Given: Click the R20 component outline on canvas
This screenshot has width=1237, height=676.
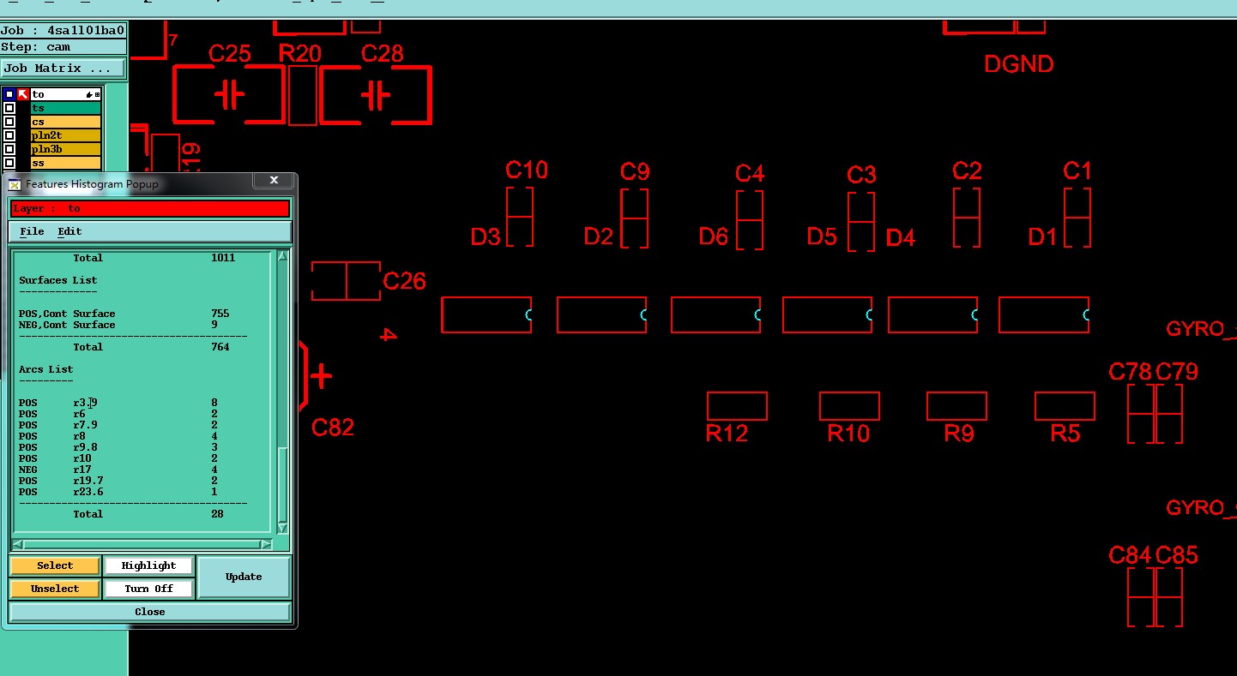Looking at the screenshot, I should tap(302, 95).
